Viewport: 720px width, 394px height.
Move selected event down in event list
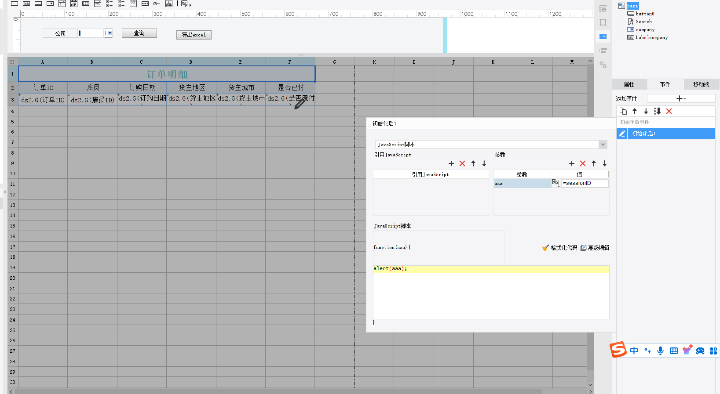pos(646,111)
